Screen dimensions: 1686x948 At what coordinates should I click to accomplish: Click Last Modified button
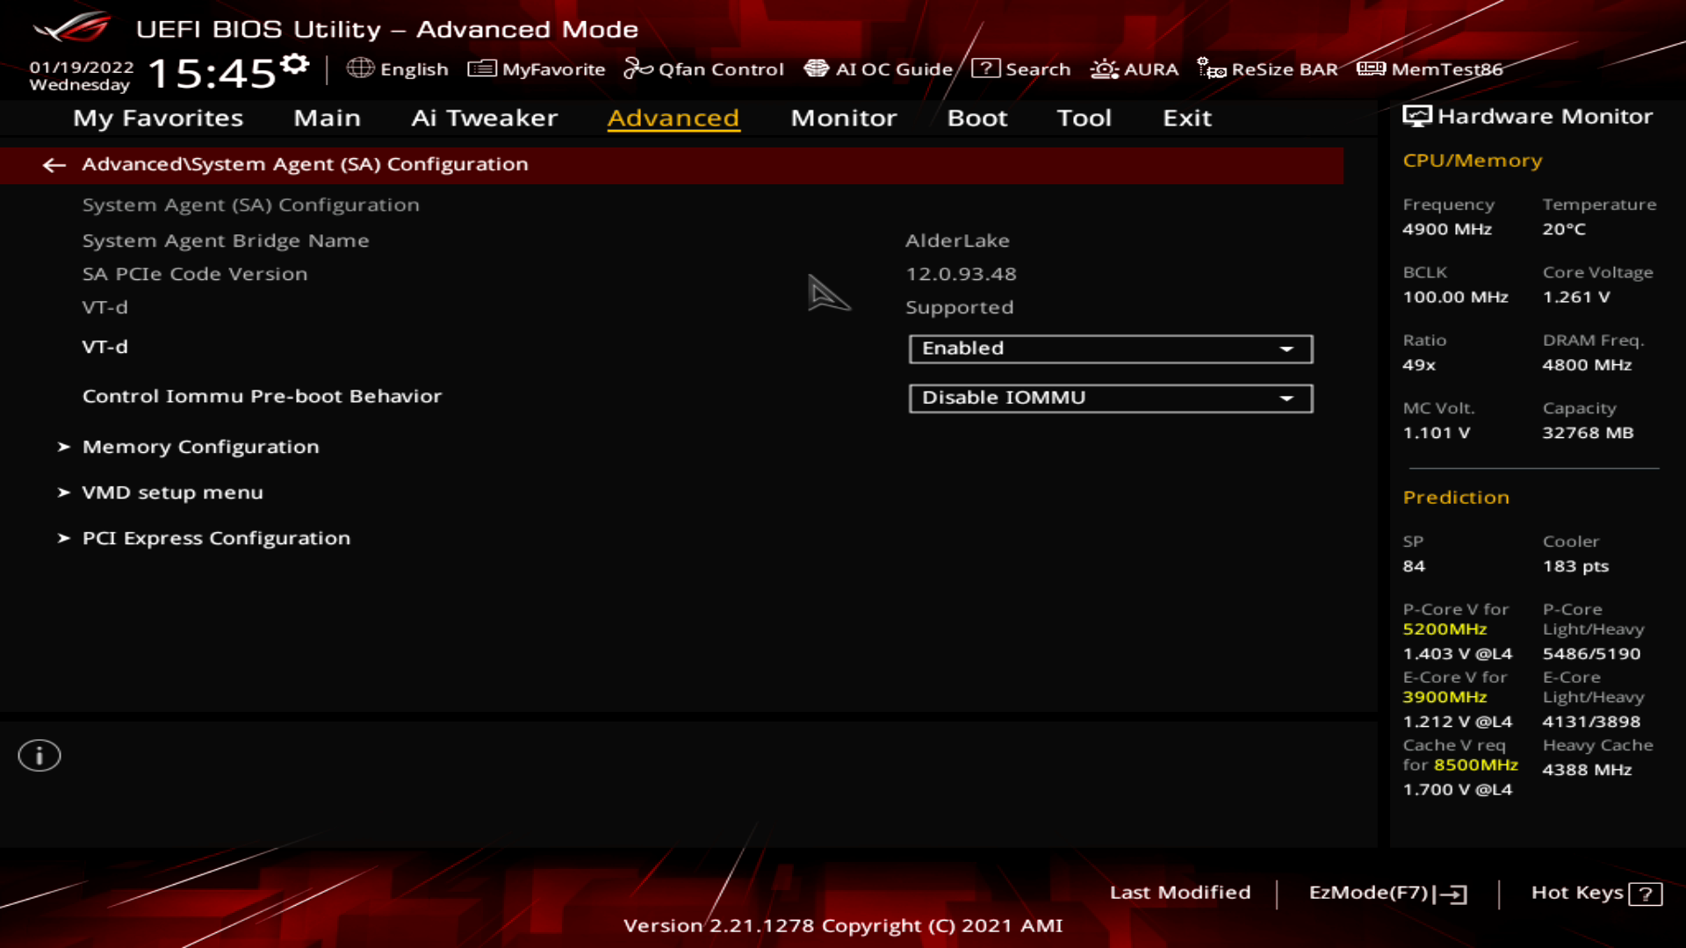(x=1180, y=891)
